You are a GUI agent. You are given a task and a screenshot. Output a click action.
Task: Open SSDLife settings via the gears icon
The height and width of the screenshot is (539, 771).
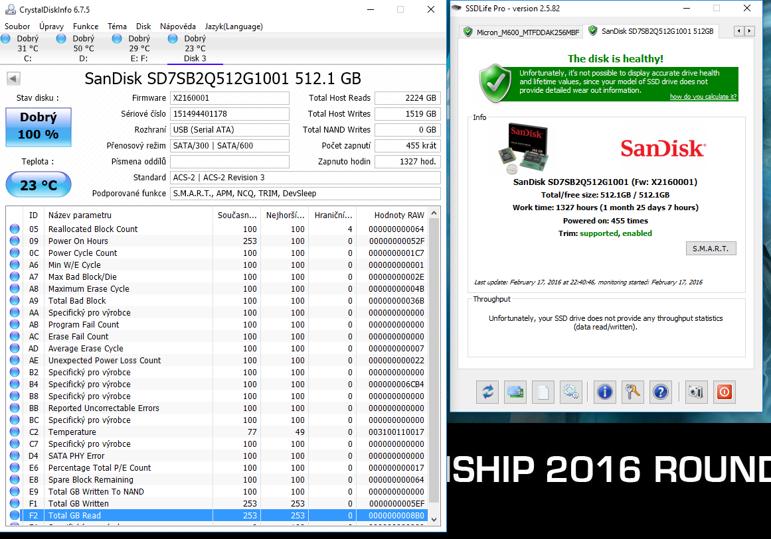coord(571,392)
